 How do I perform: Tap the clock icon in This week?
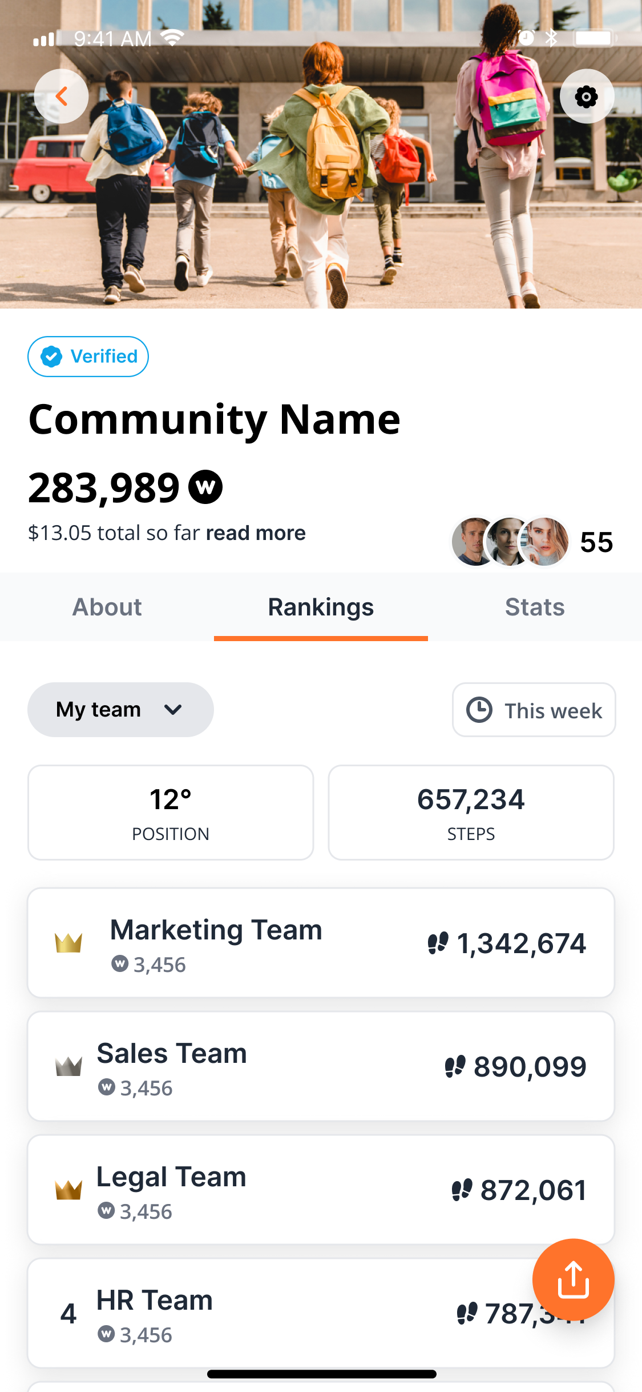point(479,710)
